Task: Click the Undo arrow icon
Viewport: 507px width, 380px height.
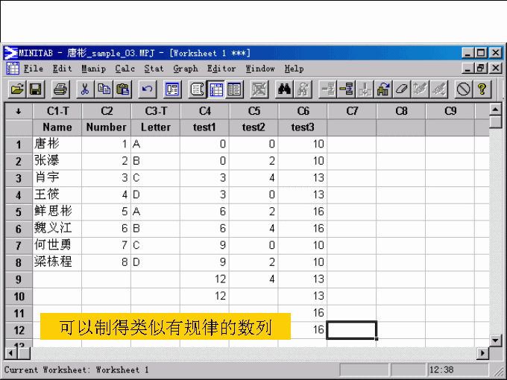Action: coord(147,89)
